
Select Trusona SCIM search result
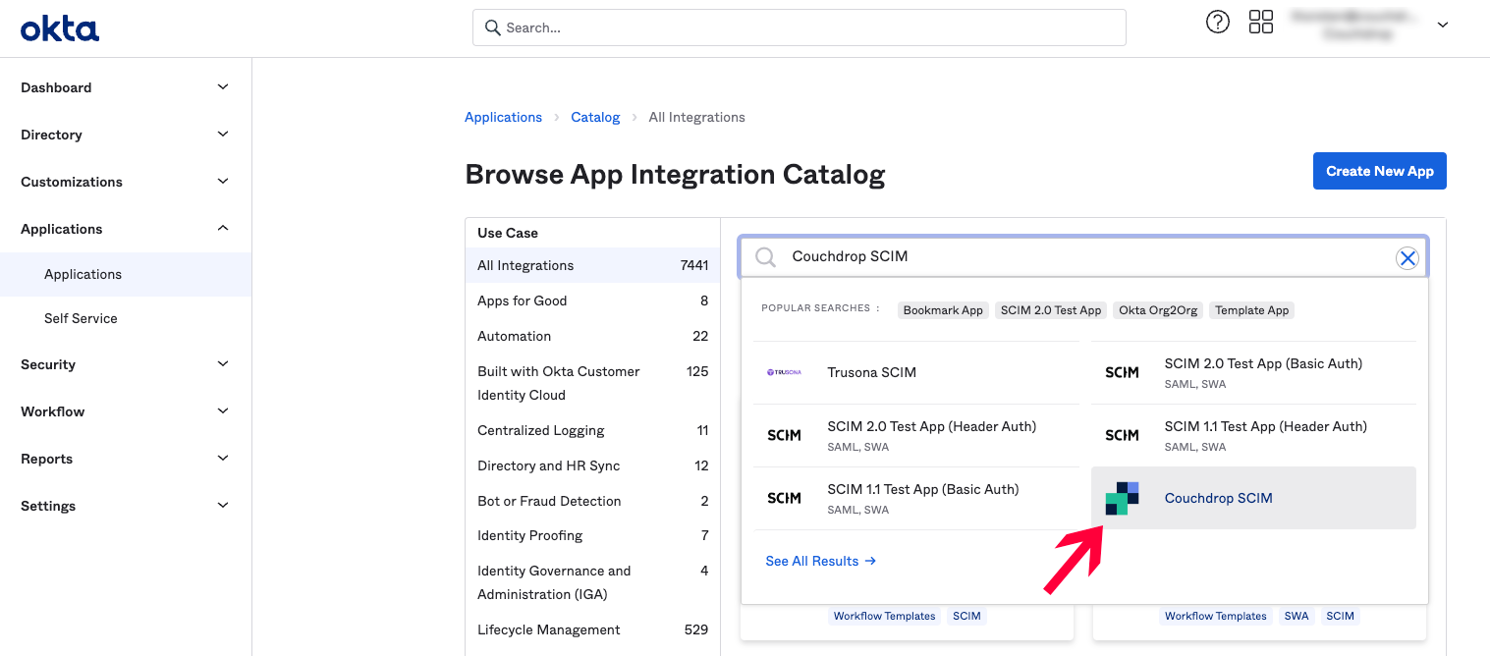tap(916, 372)
